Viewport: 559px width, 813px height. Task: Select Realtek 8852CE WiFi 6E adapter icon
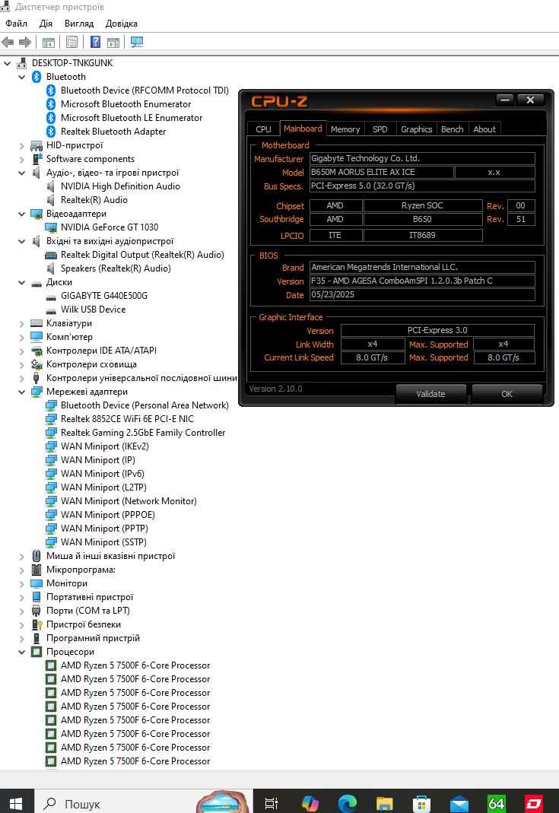pos(51,419)
